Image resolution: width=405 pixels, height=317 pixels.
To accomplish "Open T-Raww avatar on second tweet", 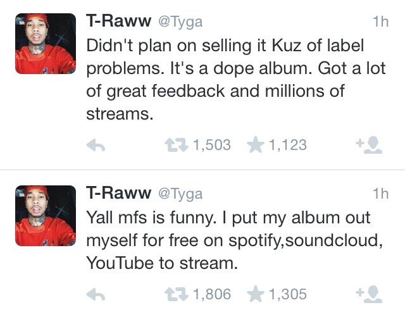I will point(46,215).
